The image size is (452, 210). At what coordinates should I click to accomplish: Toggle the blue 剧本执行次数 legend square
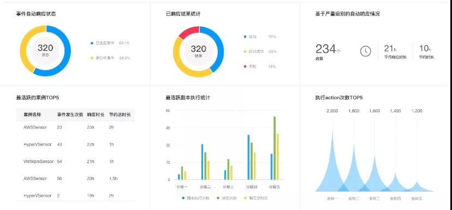[183, 198]
